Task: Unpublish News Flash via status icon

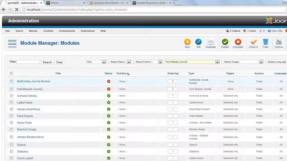Action: tap(109, 123)
